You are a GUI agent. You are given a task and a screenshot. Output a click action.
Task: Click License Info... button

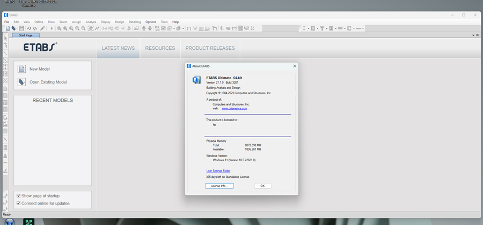[219, 186]
